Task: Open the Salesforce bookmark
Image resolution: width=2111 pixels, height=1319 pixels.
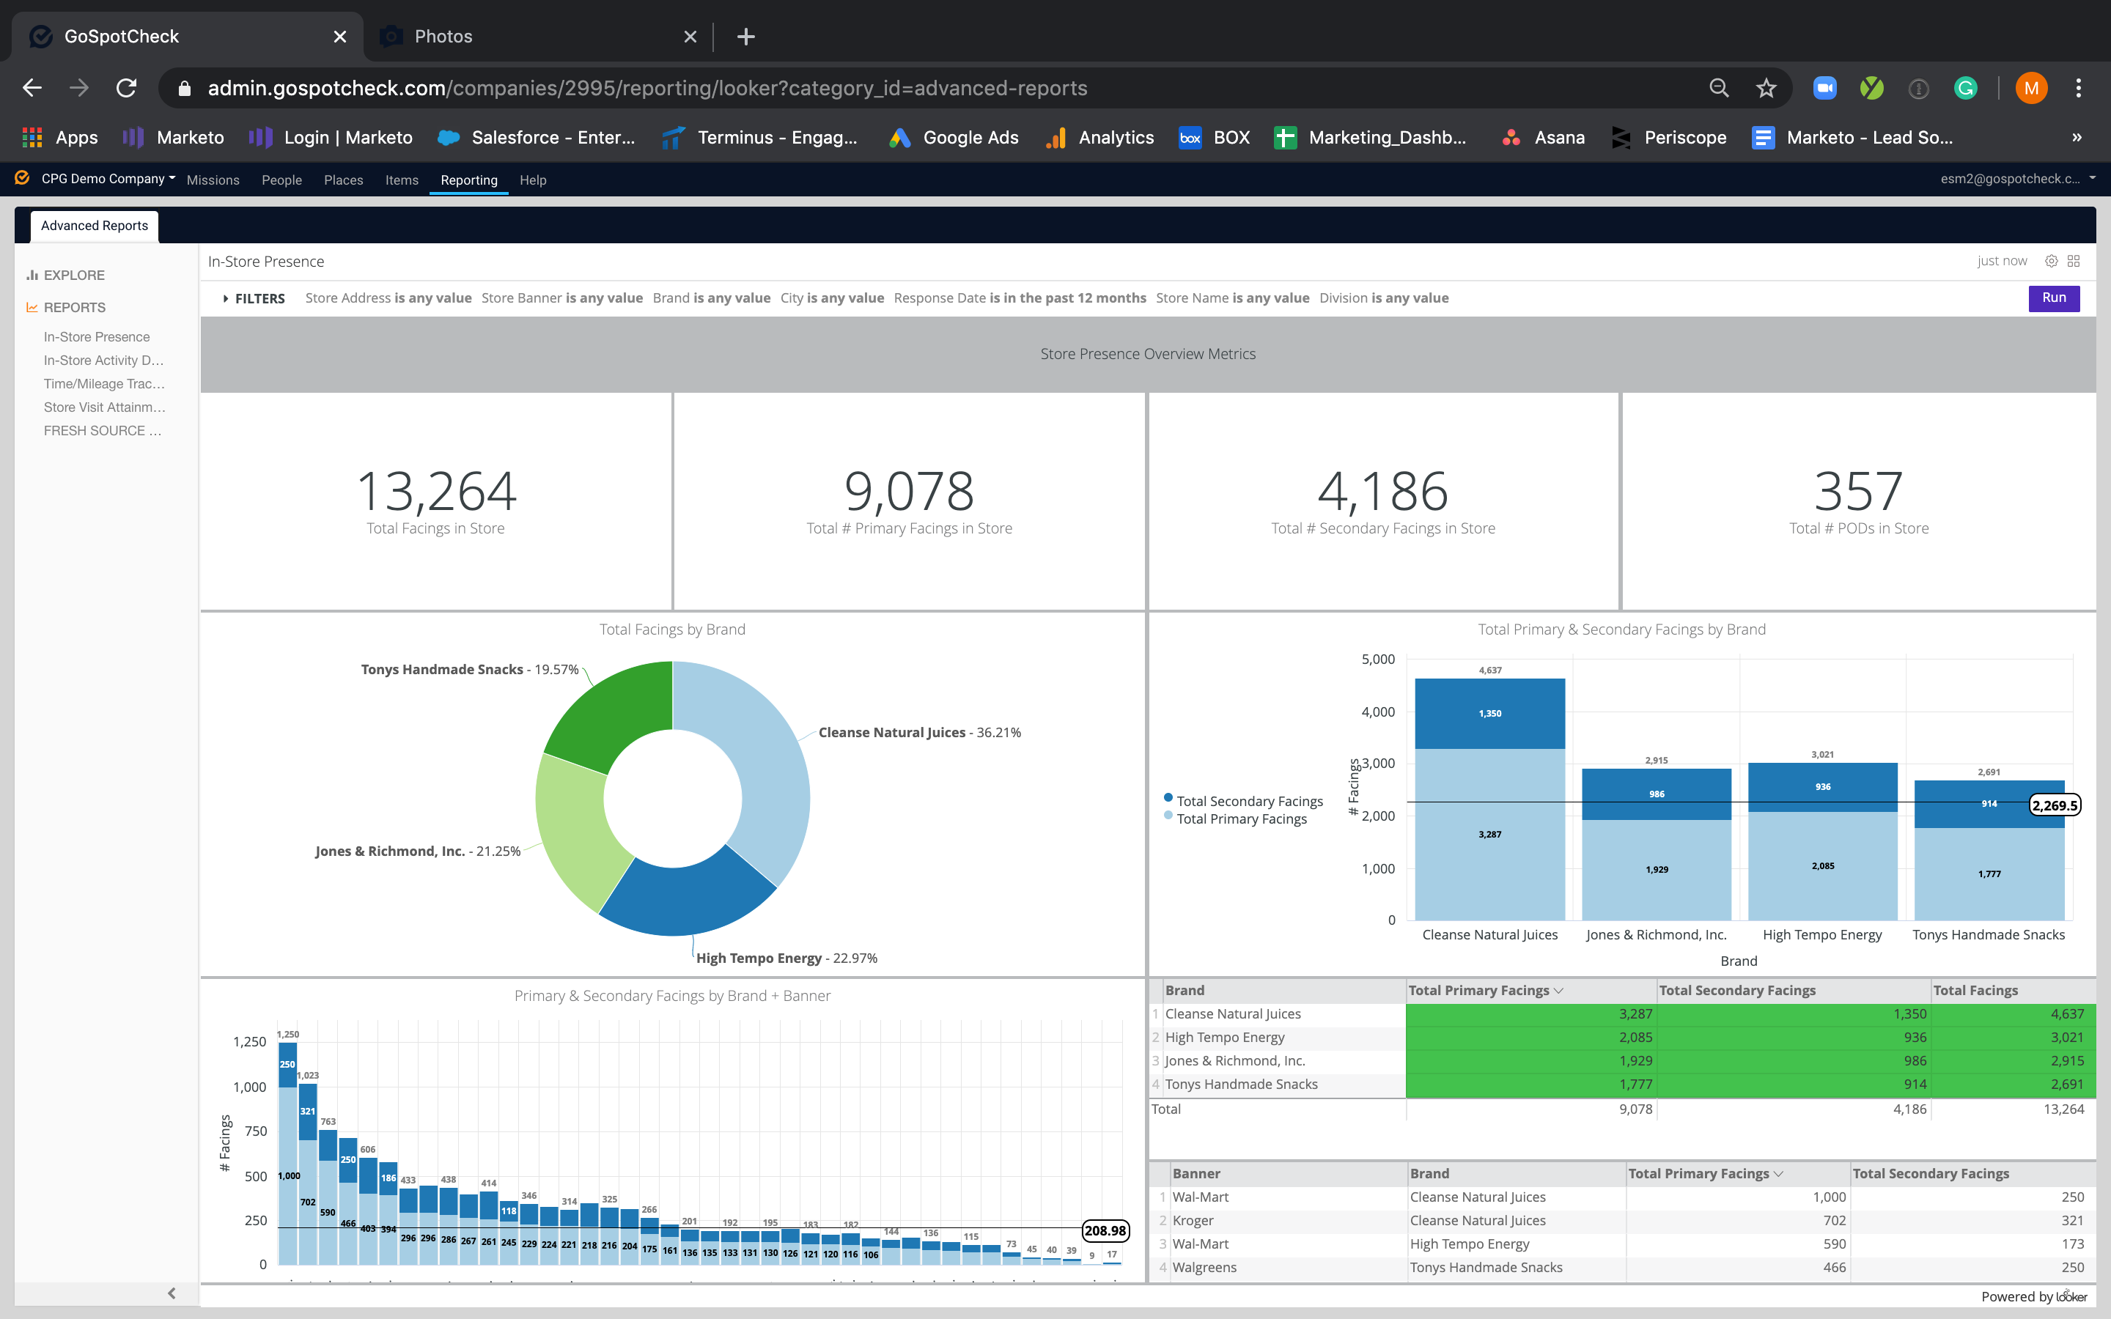Action: coord(536,137)
